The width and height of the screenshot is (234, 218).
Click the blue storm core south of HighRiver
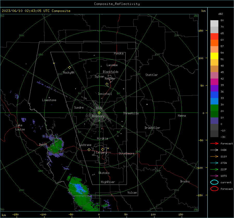coord(79,188)
